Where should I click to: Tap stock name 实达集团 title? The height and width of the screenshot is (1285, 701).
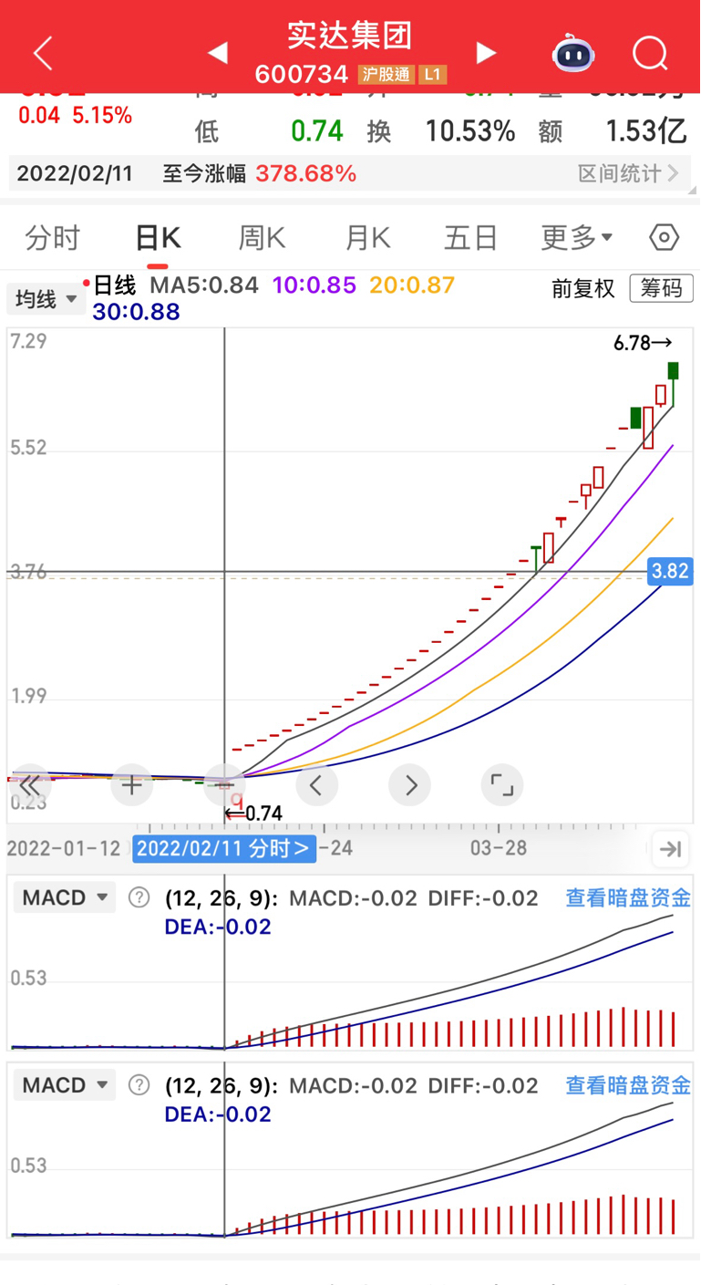click(350, 35)
